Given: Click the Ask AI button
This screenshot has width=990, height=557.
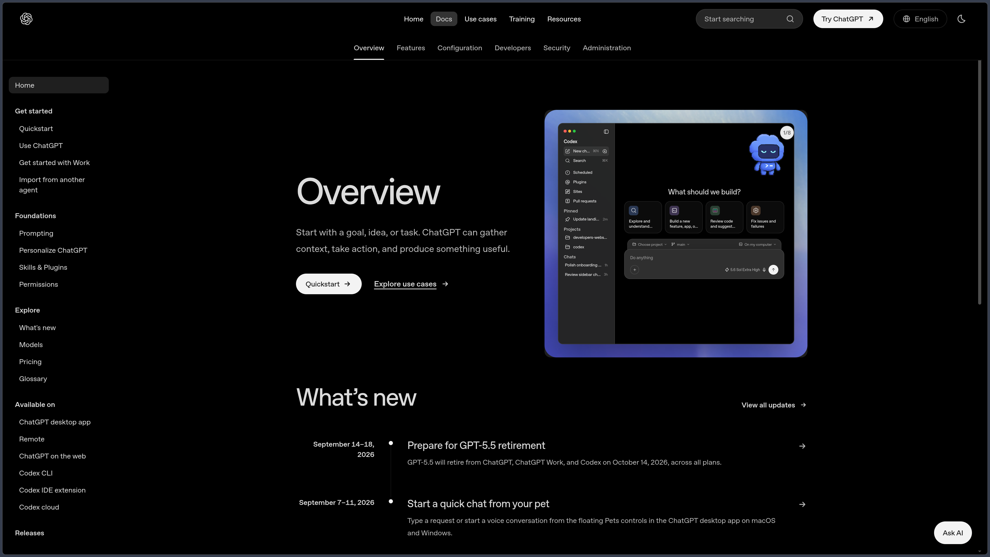Looking at the screenshot, I should [953, 533].
